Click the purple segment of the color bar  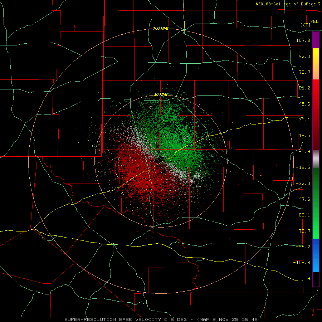coord(316,40)
